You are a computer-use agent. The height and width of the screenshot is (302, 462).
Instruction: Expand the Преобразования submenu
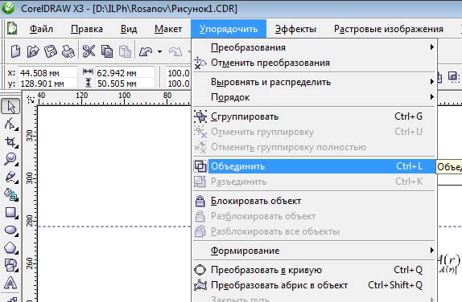tap(314, 47)
